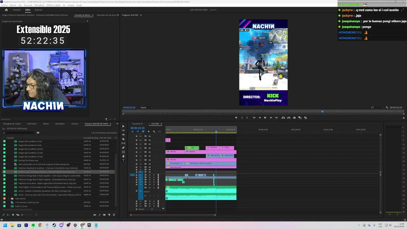Toggle V7 track visibility eye
The image size is (407, 229).
[x=150, y=152]
